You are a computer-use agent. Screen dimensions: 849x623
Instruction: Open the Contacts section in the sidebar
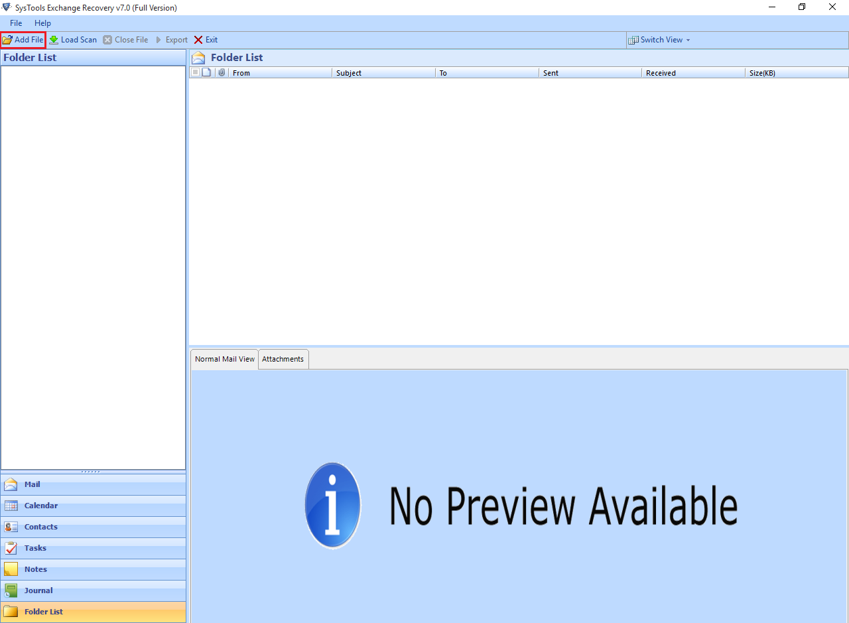[x=93, y=527]
